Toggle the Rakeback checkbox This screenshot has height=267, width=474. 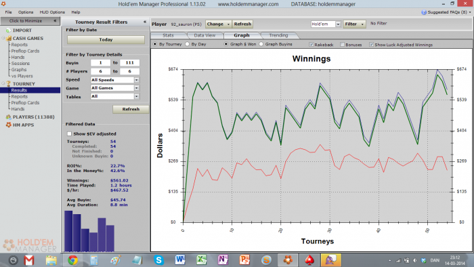click(x=311, y=45)
